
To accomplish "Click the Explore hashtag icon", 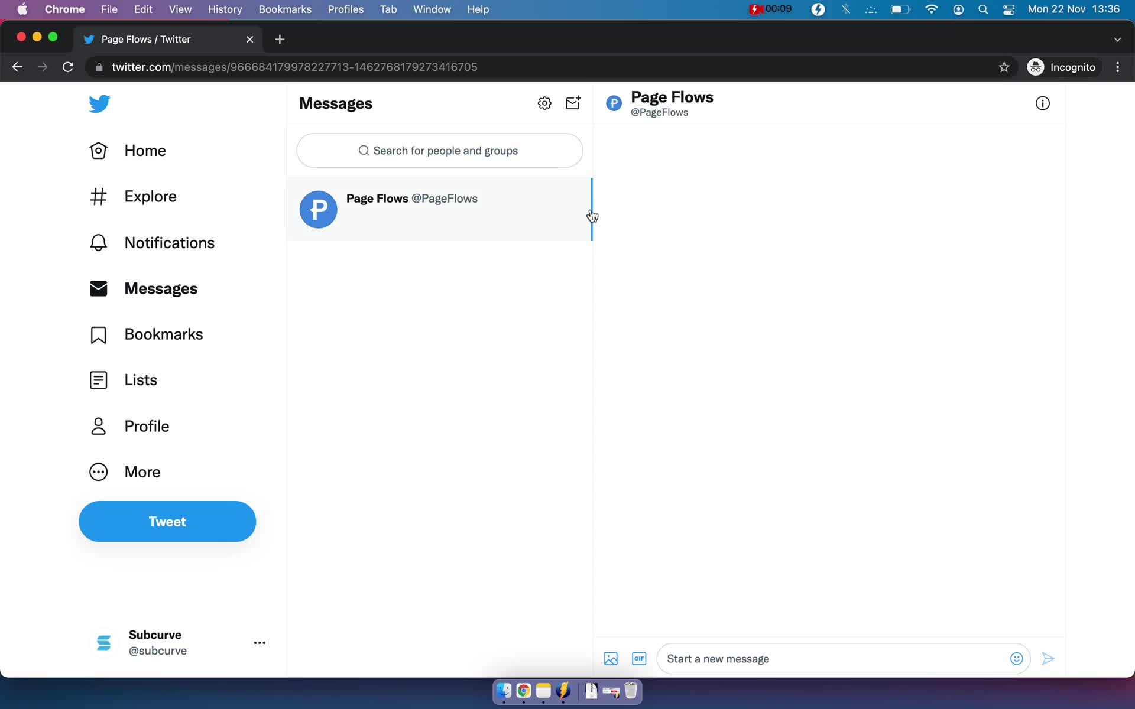I will (x=98, y=196).
